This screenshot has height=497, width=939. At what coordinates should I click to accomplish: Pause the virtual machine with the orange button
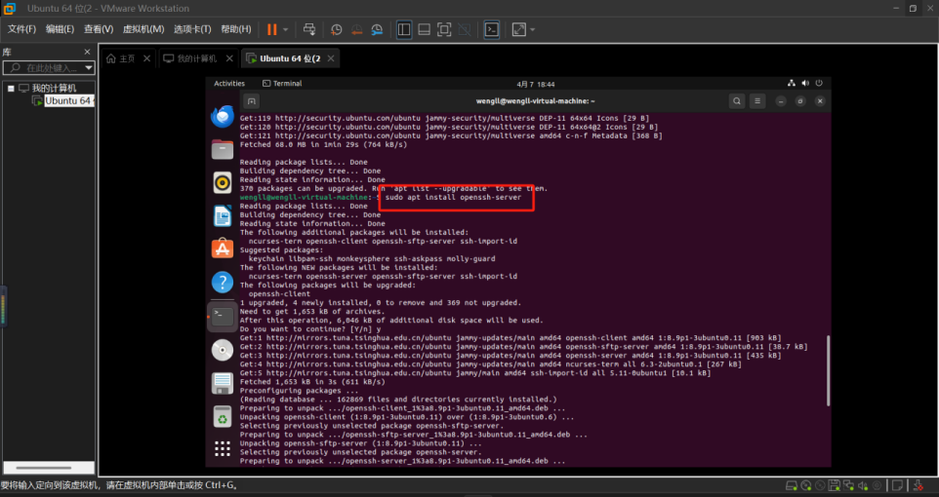click(x=272, y=29)
